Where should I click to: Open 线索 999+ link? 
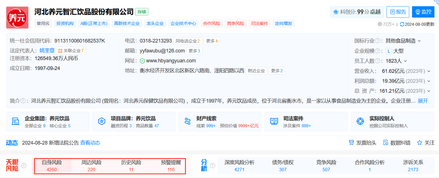click(x=206, y=126)
